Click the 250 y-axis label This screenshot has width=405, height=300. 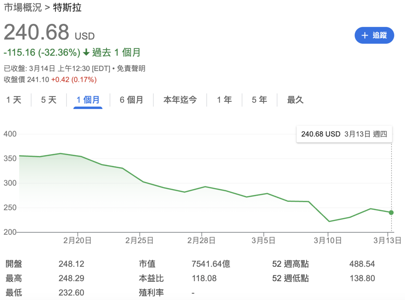[10, 208]
